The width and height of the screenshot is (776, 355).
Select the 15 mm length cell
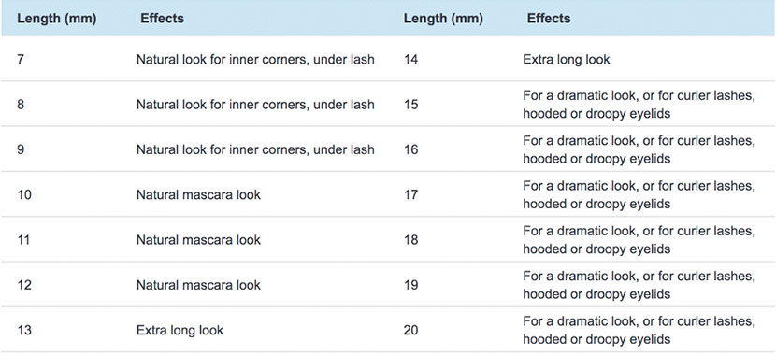pyautogui.click(x=410, y=105)
